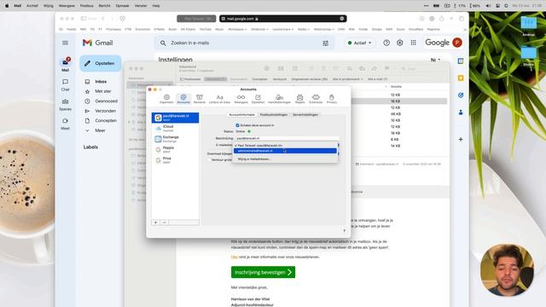Switch to Meet in Gmail side rail
Screen dimensions: 546x307
click(x=65, y=124)
